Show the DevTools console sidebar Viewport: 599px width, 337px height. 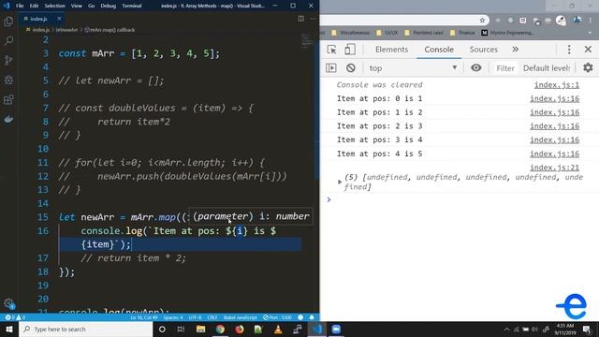tap(330, 68)
